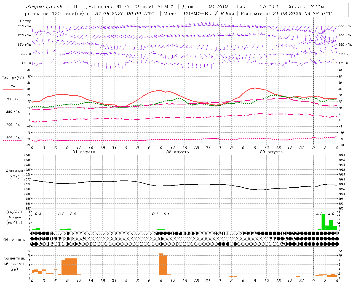This screenshot has height=283, width=353.
Task: Click 'Прогноз на 120 часа(ов)' text
Action: pos(53,14)
